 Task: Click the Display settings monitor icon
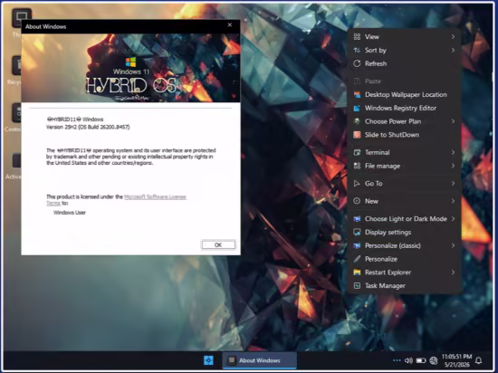(x=357, y=232)
